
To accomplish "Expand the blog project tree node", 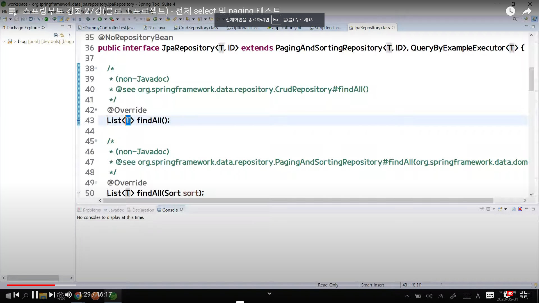I will pyautogui.click(x=4, y=42).
